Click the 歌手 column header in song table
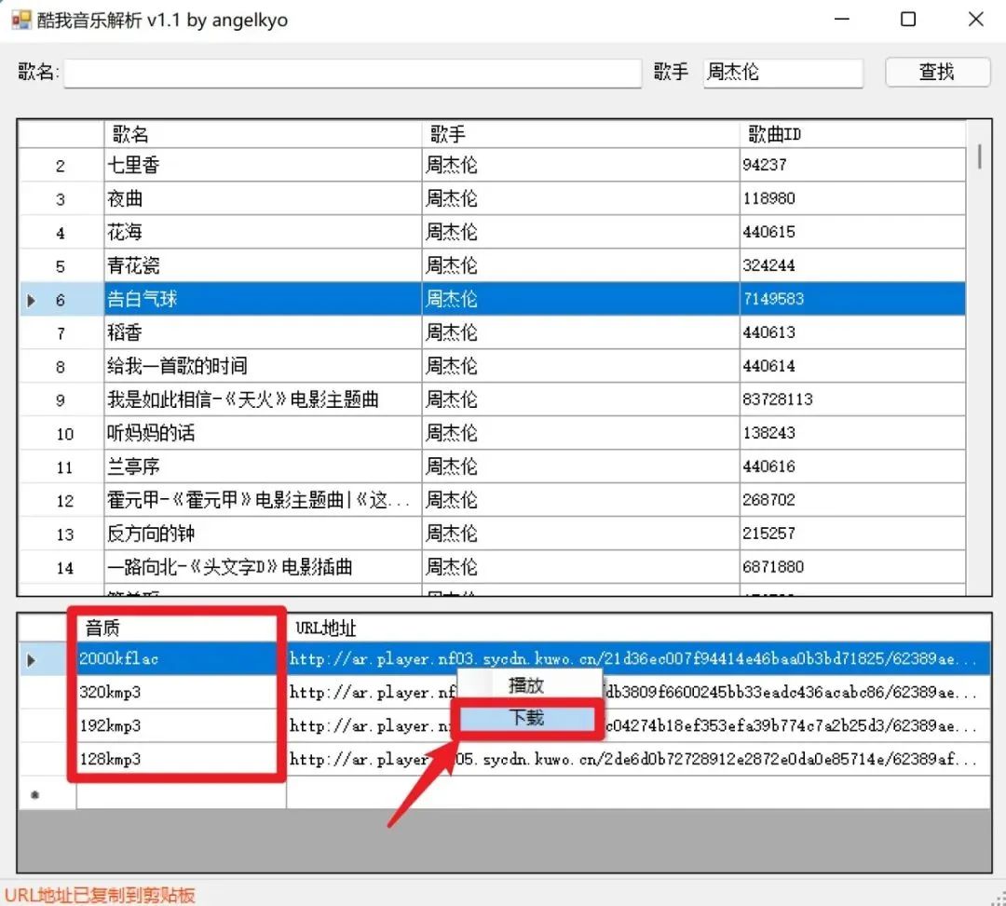 [x=580, y=135]
